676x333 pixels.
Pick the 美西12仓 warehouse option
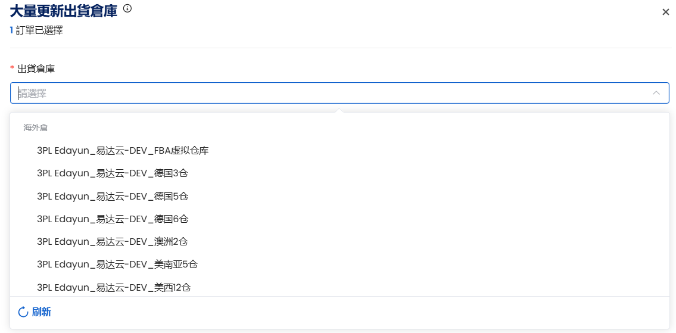pyautogui.click(x=339, y=287)
